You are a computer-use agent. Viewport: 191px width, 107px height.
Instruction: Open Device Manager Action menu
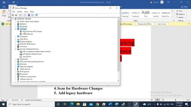point(19,12)
